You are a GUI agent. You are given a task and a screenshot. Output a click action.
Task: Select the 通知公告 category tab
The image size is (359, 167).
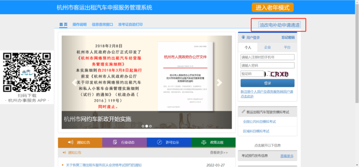(80, 142)
